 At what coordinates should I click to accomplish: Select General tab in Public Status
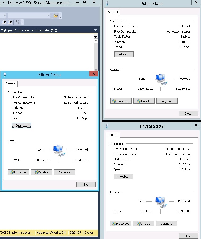coord(113,12)
